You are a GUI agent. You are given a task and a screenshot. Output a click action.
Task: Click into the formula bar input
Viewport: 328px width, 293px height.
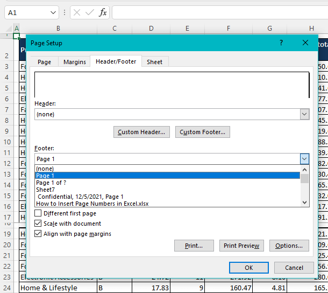[x=220, y=12]
